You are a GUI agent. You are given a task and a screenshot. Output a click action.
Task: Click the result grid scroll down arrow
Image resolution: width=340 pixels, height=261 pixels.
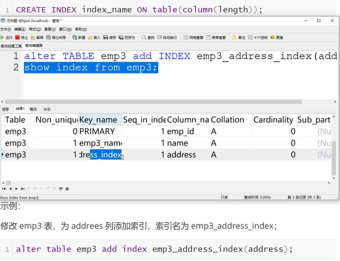334,178
